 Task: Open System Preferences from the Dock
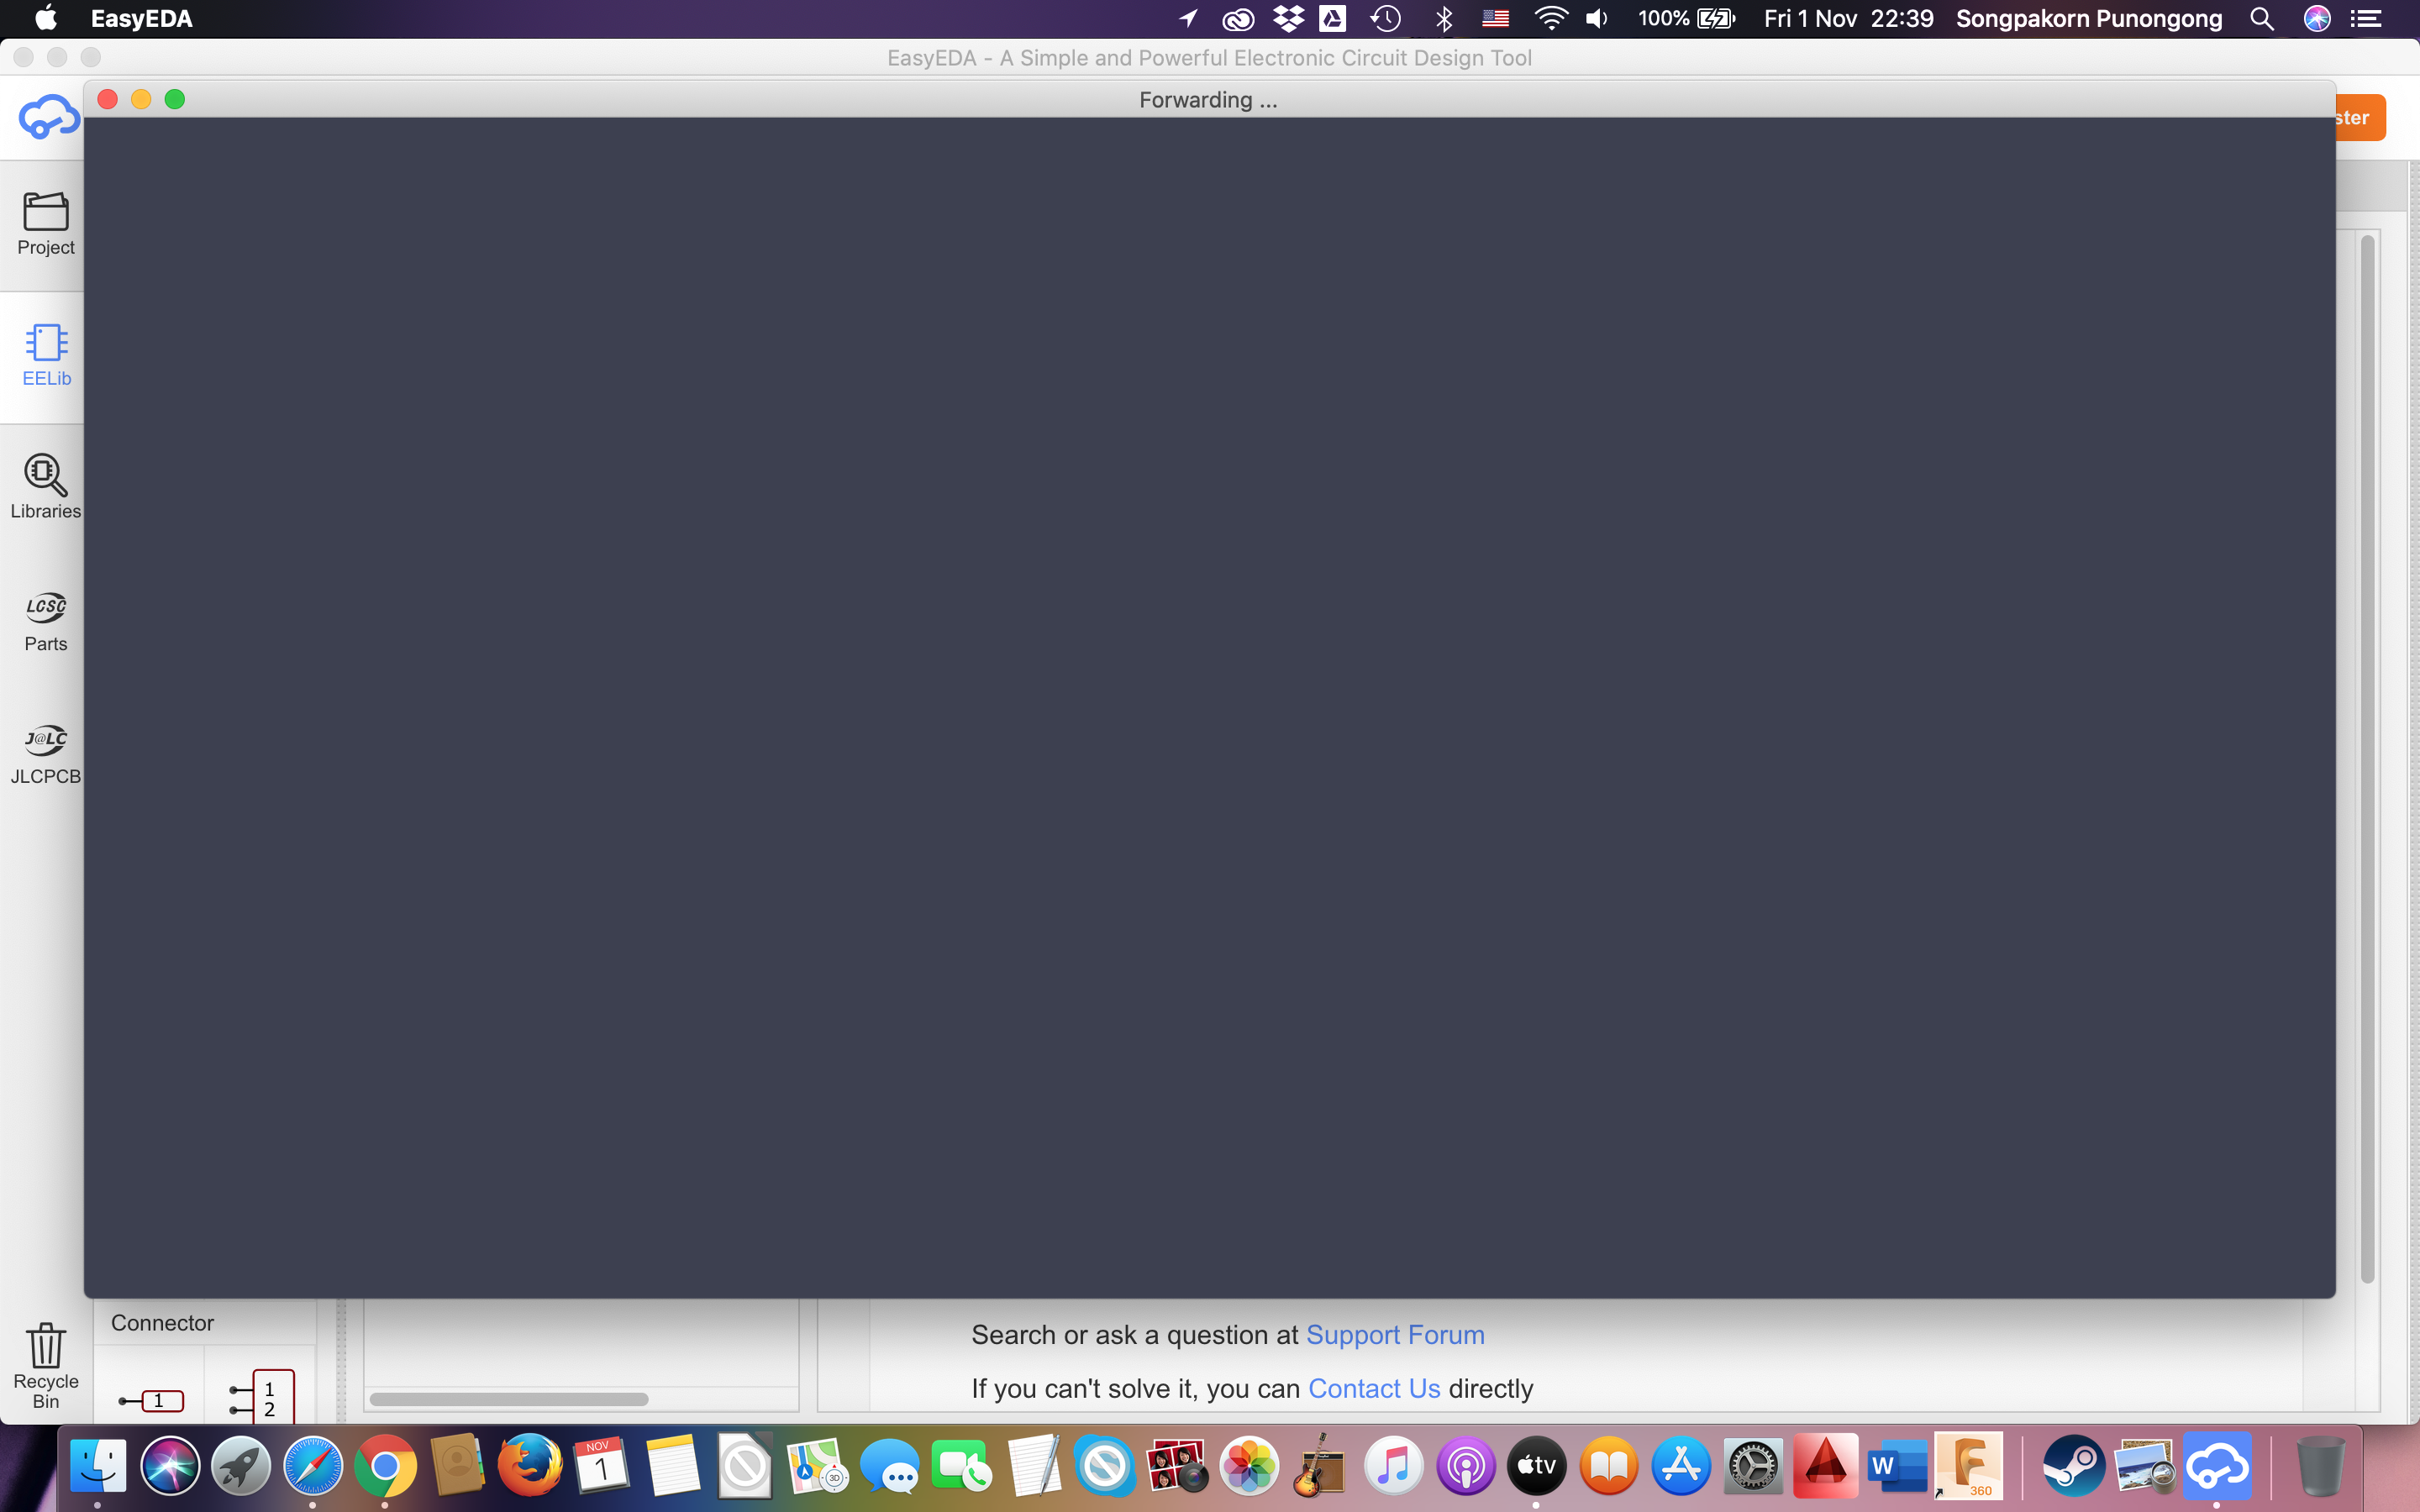click(1753, 1466)
